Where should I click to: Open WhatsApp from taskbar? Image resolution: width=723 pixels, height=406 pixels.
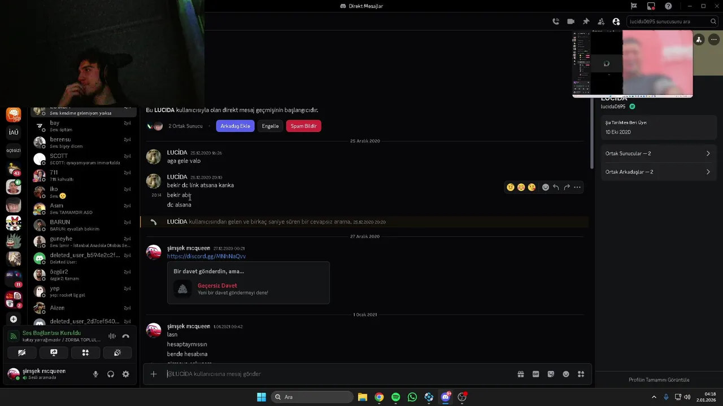coord(412,397)
